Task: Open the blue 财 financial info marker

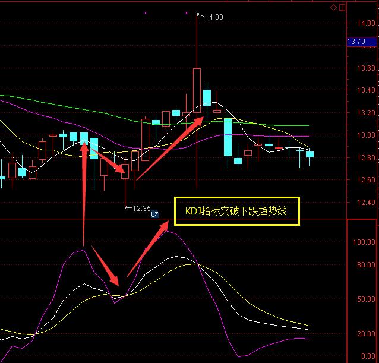Action: pos(154,214)
